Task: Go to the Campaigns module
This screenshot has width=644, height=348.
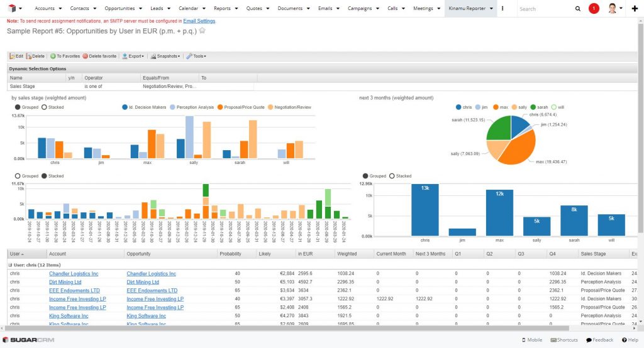Action: [359, 8]
